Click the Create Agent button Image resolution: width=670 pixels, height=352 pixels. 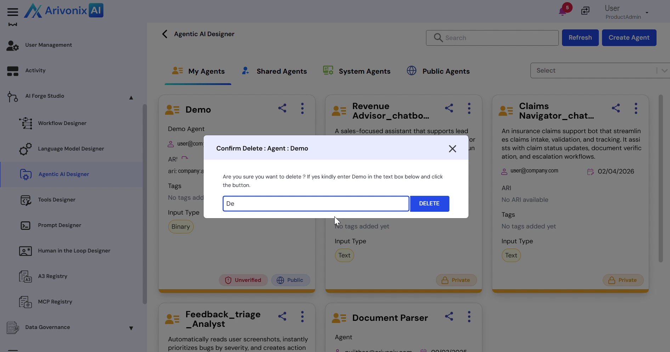(629, 38)
